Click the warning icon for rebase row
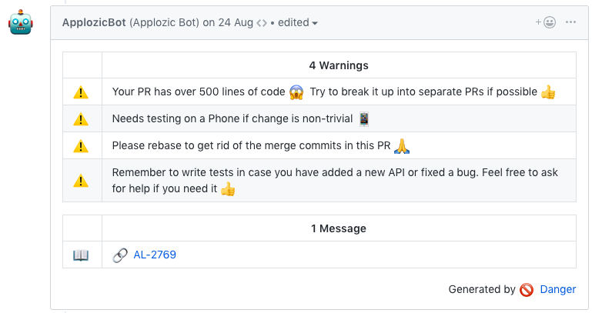 (x=81, y=145)
